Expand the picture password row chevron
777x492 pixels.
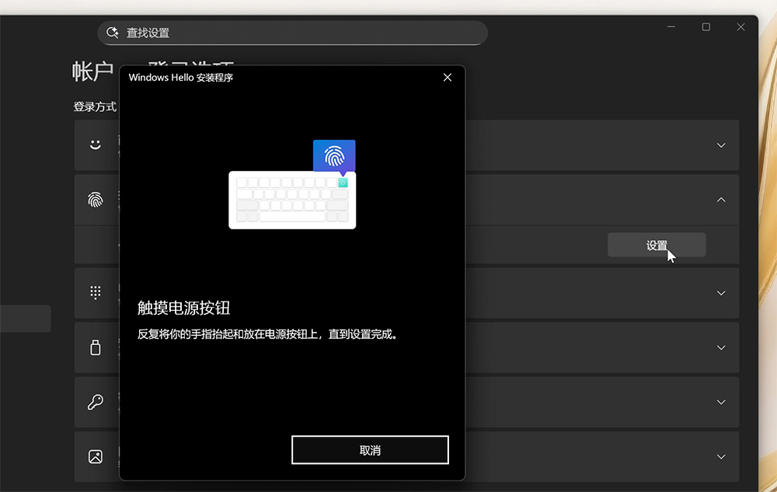720,456
